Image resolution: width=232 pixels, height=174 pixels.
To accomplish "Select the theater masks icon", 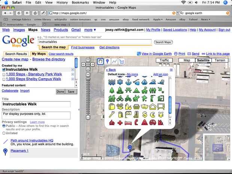I will coord(144,107).
